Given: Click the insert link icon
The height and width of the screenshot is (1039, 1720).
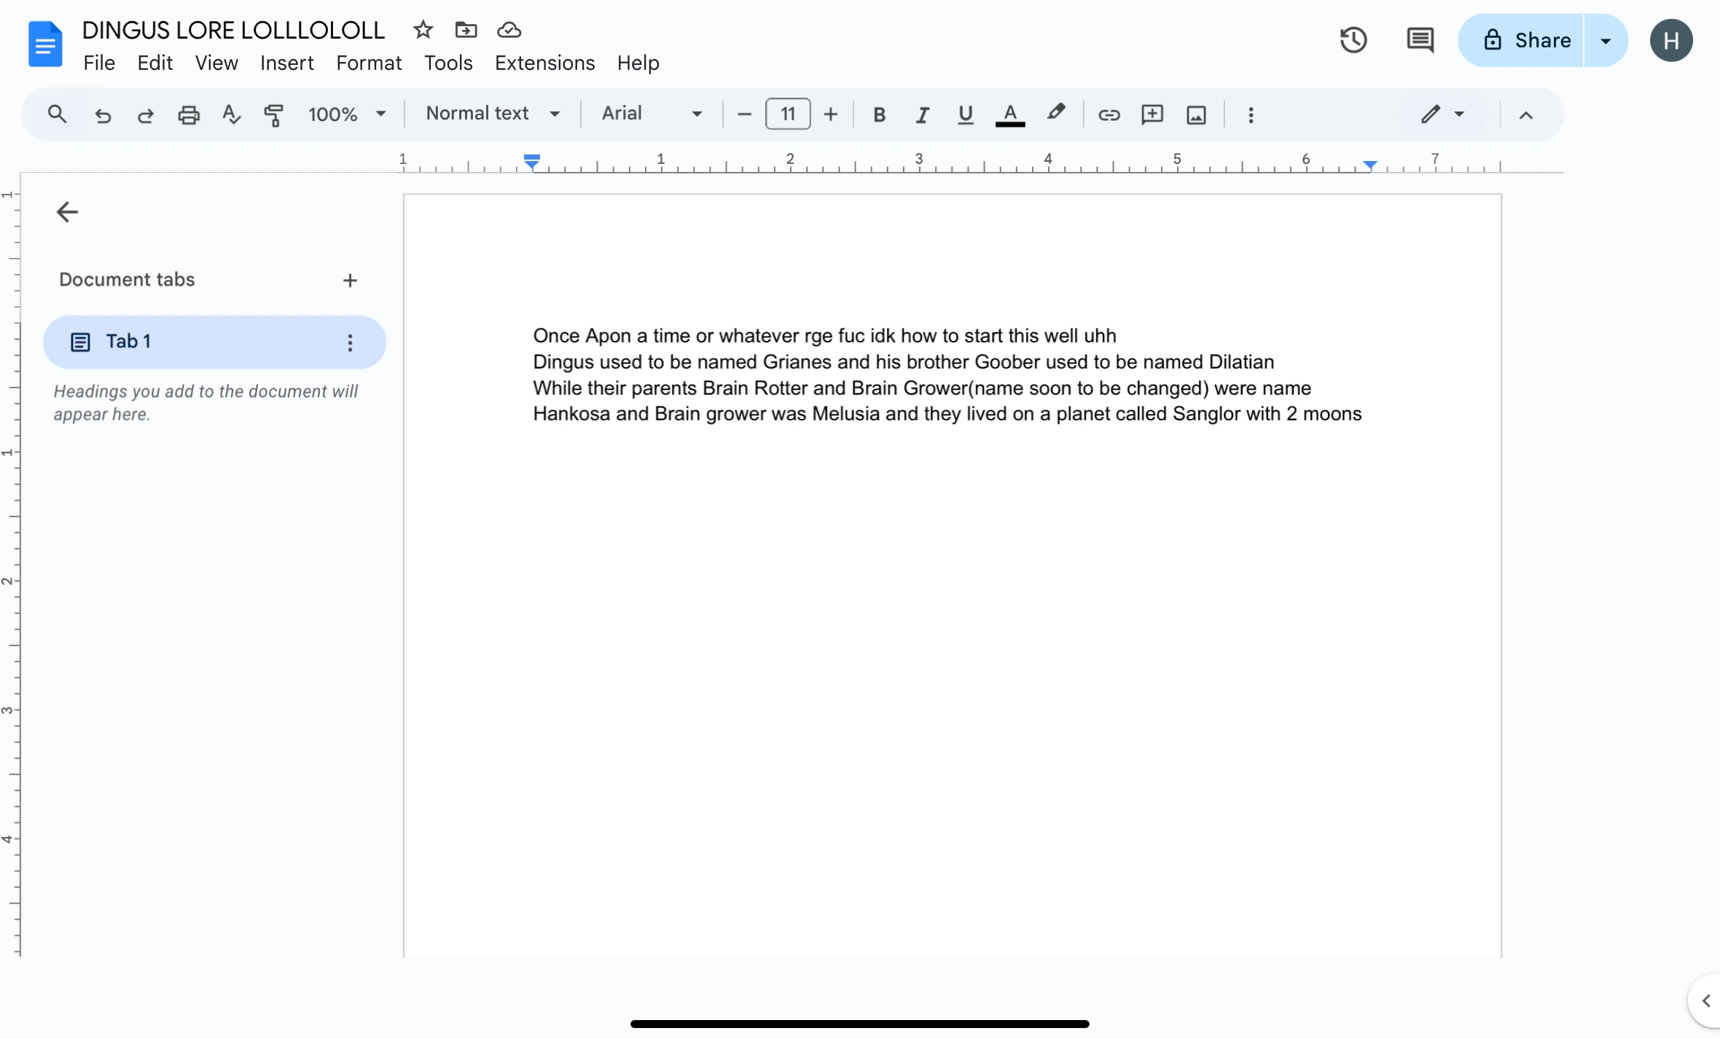Looking at the screenshot, I should point(1109,114).
